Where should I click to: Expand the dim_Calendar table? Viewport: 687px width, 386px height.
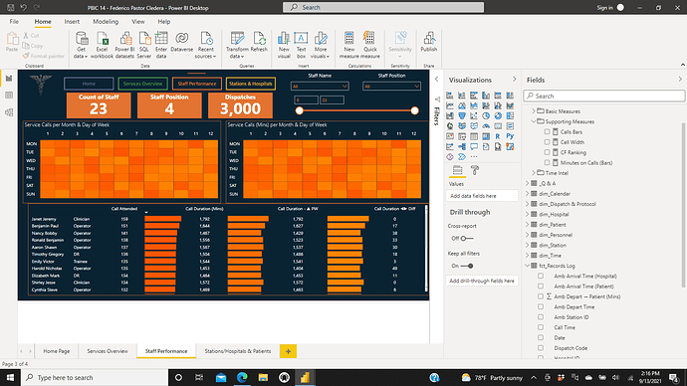coord(528,193)
